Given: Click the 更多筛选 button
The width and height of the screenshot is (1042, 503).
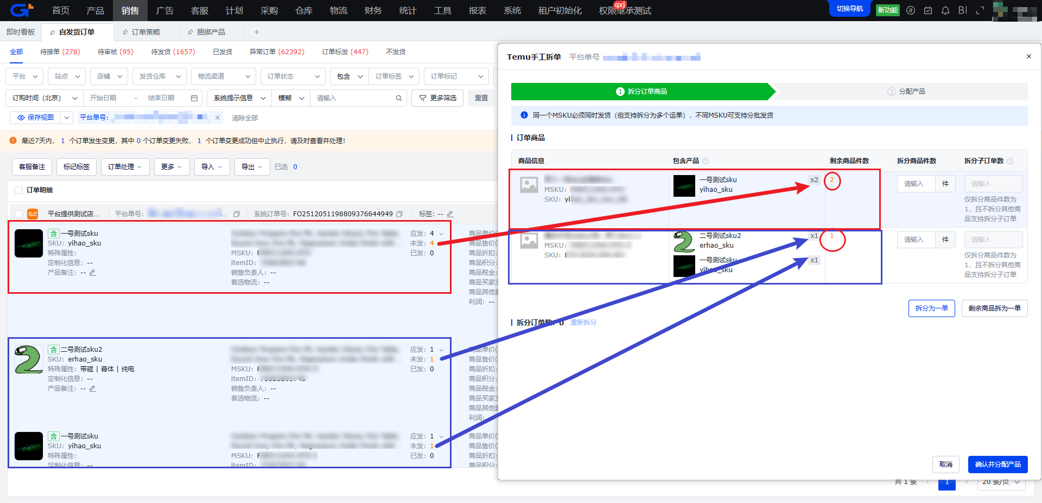Looking at the screenshot, I should pyautogui.click(x=437, y=98).
